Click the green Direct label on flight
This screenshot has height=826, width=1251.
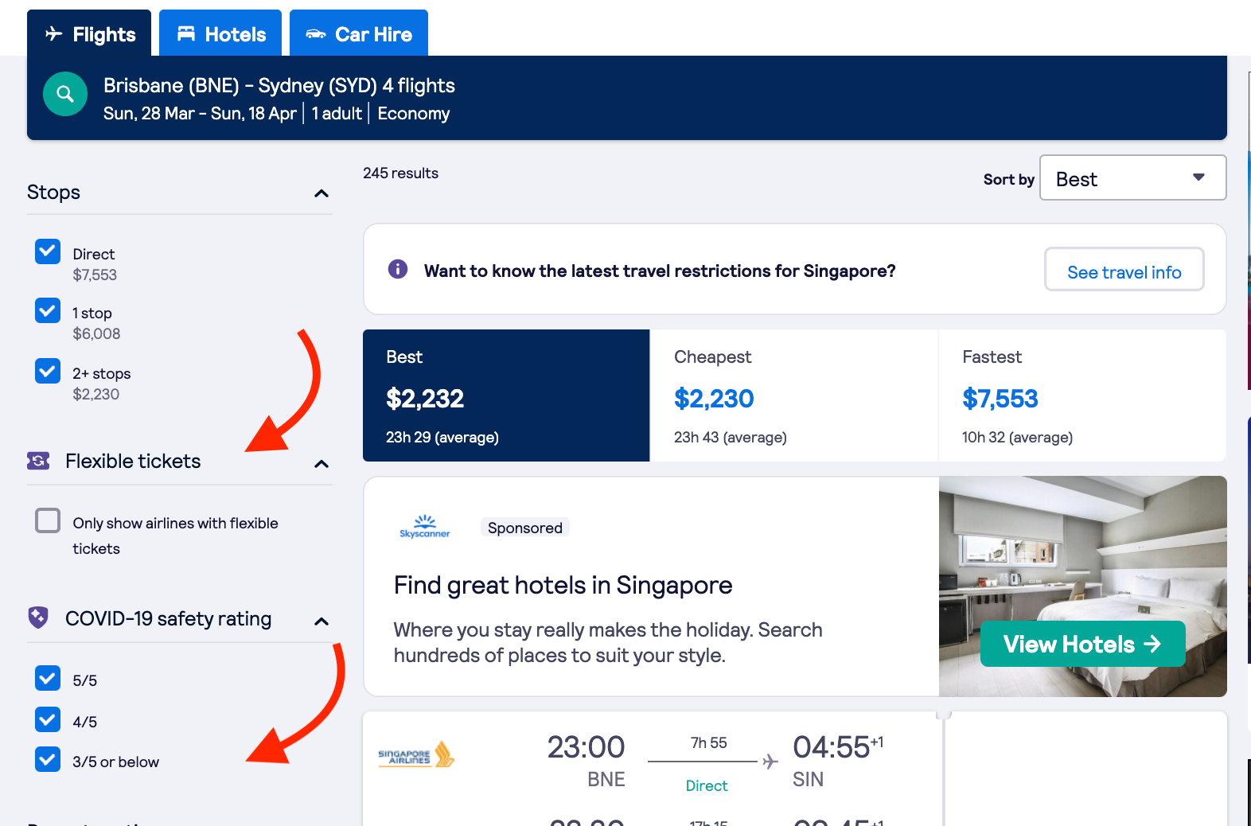pyautogui.click(x=707, y=785)
